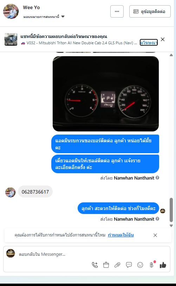Open saved replies speech bubble icon
This screenshot has width=176, height=286.
(x=129, y=265)
